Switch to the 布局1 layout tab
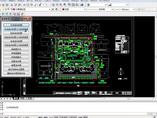The image size is (157, 118). [x=23, y=99]
